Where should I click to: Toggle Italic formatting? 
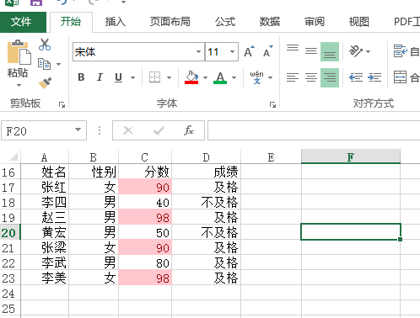pos(100,77)
